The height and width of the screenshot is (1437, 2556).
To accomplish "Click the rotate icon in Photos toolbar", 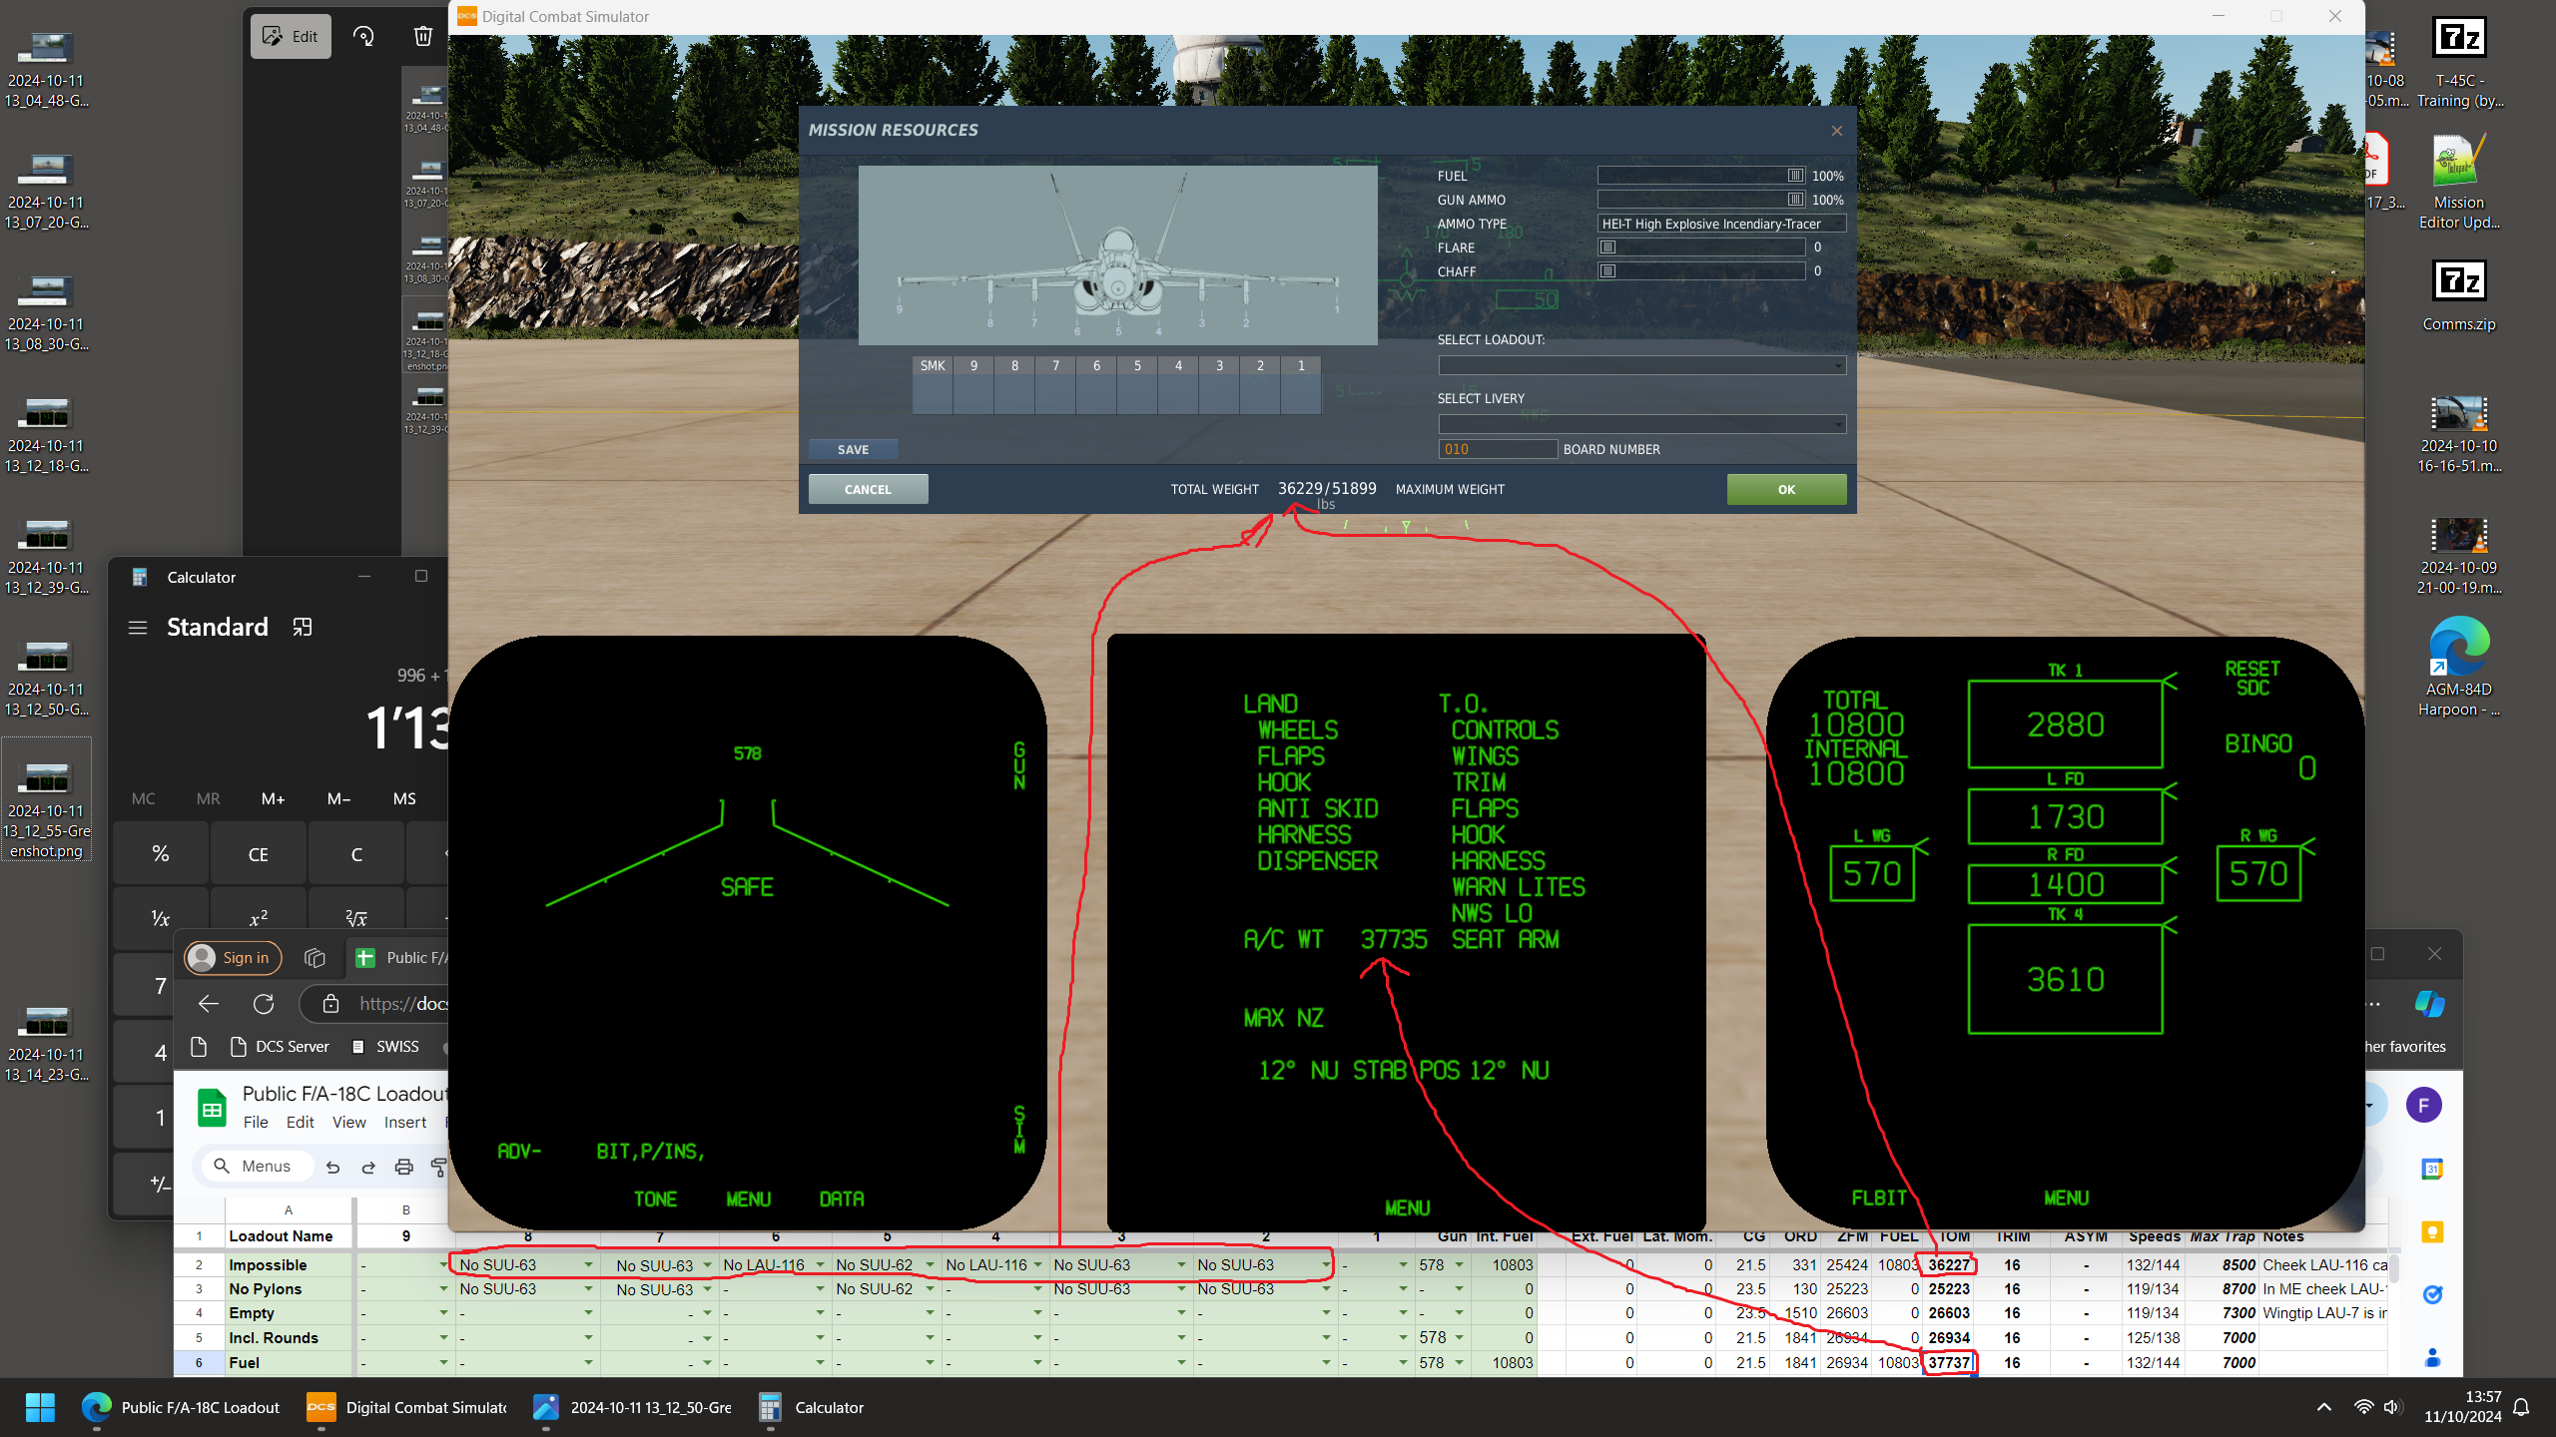I will (x=364, y=36).
